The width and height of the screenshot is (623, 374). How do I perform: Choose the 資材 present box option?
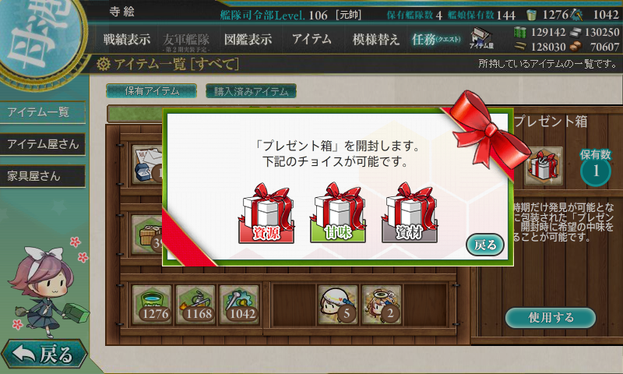(x=410, y=213)
